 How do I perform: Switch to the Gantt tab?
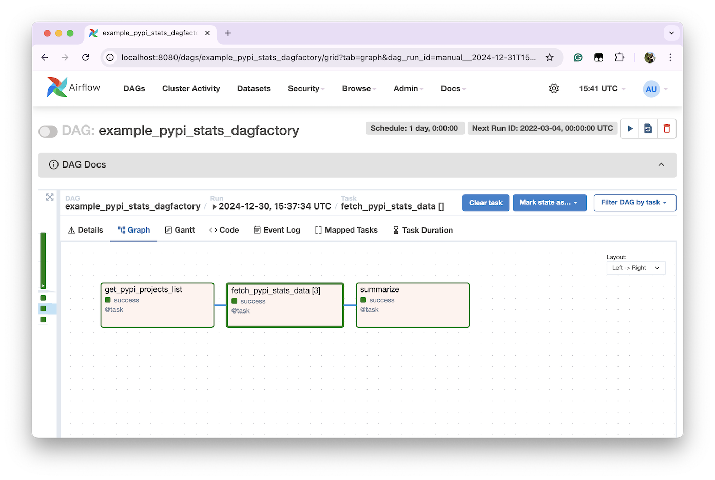[180, 231]
